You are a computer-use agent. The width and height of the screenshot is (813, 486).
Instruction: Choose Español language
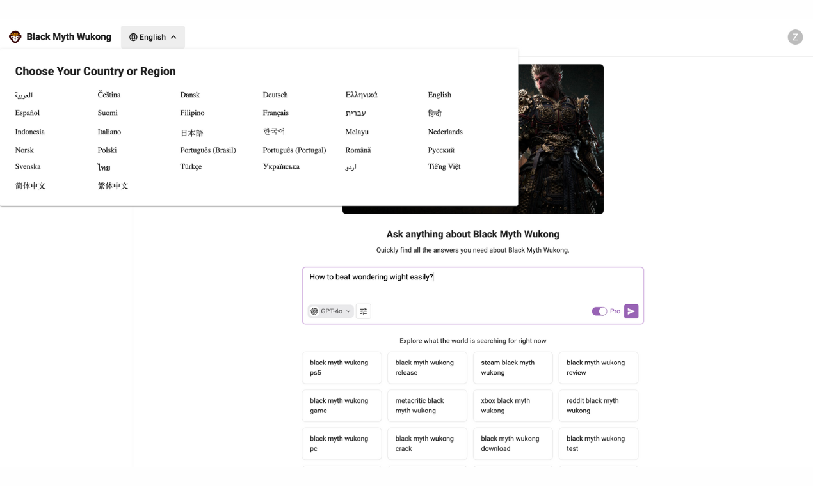[x=28, y=113]
